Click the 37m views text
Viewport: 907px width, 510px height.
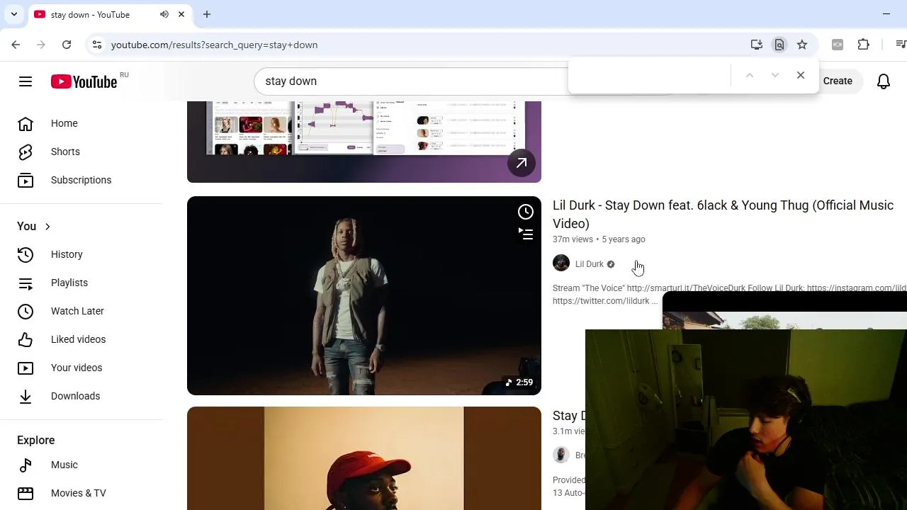(573, 239)
